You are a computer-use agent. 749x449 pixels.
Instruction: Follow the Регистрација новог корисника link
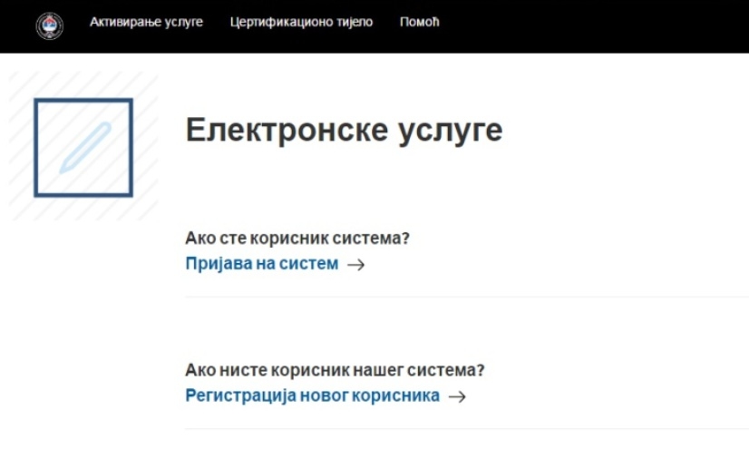pyautogui.click(x=312, y=395)
